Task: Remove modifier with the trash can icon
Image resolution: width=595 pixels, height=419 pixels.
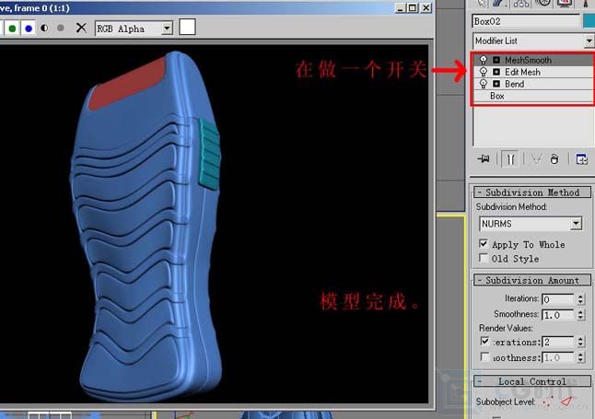Action: tap(554, 159)
